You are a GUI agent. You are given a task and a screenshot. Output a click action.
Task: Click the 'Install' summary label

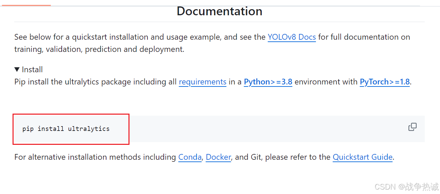pyautogui.click(x=32, y=70)
